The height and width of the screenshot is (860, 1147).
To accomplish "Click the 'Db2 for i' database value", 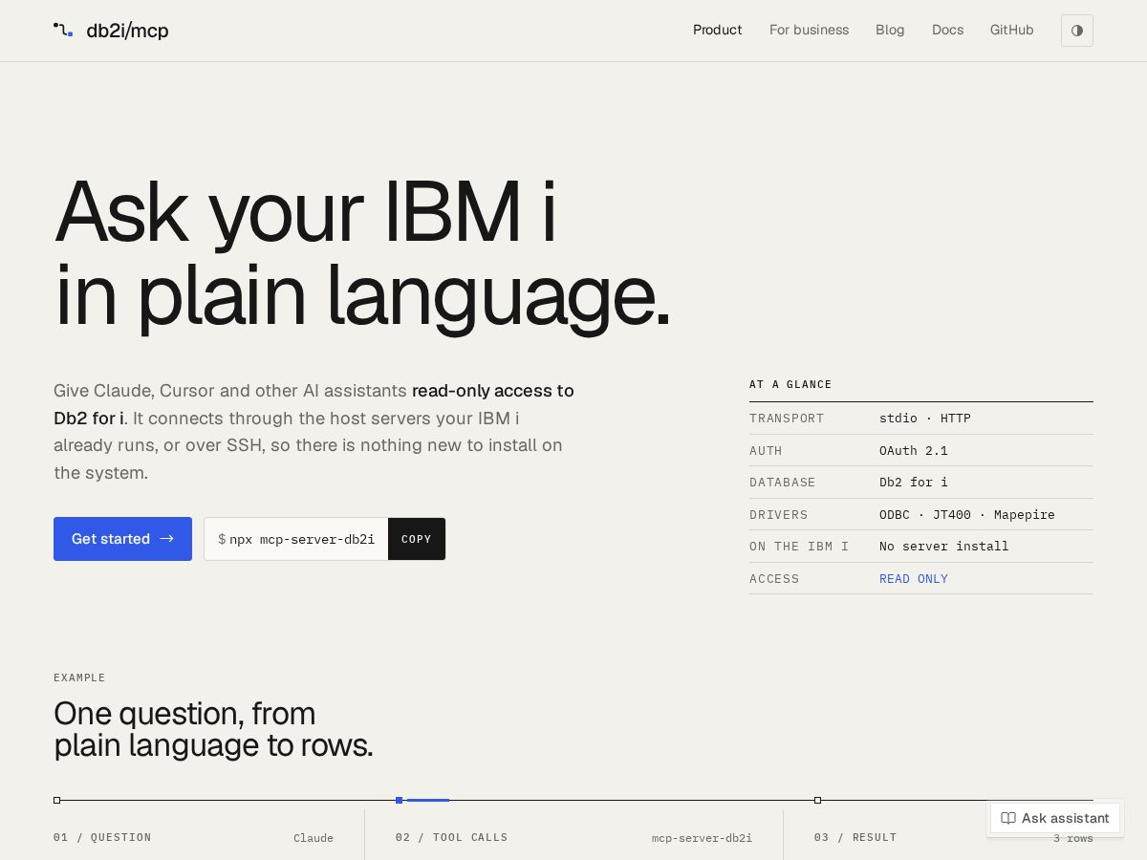I will [x=914, y=483].
